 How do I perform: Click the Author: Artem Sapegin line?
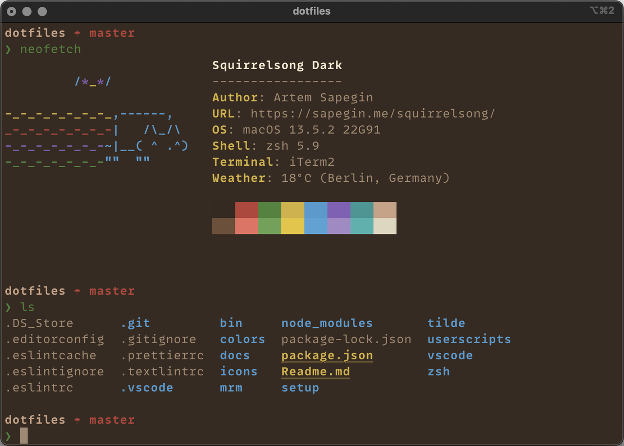point(293,97)
